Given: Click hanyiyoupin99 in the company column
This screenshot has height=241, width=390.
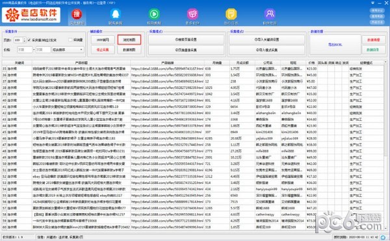Looking at the screenshot, I should pos(266,189).
